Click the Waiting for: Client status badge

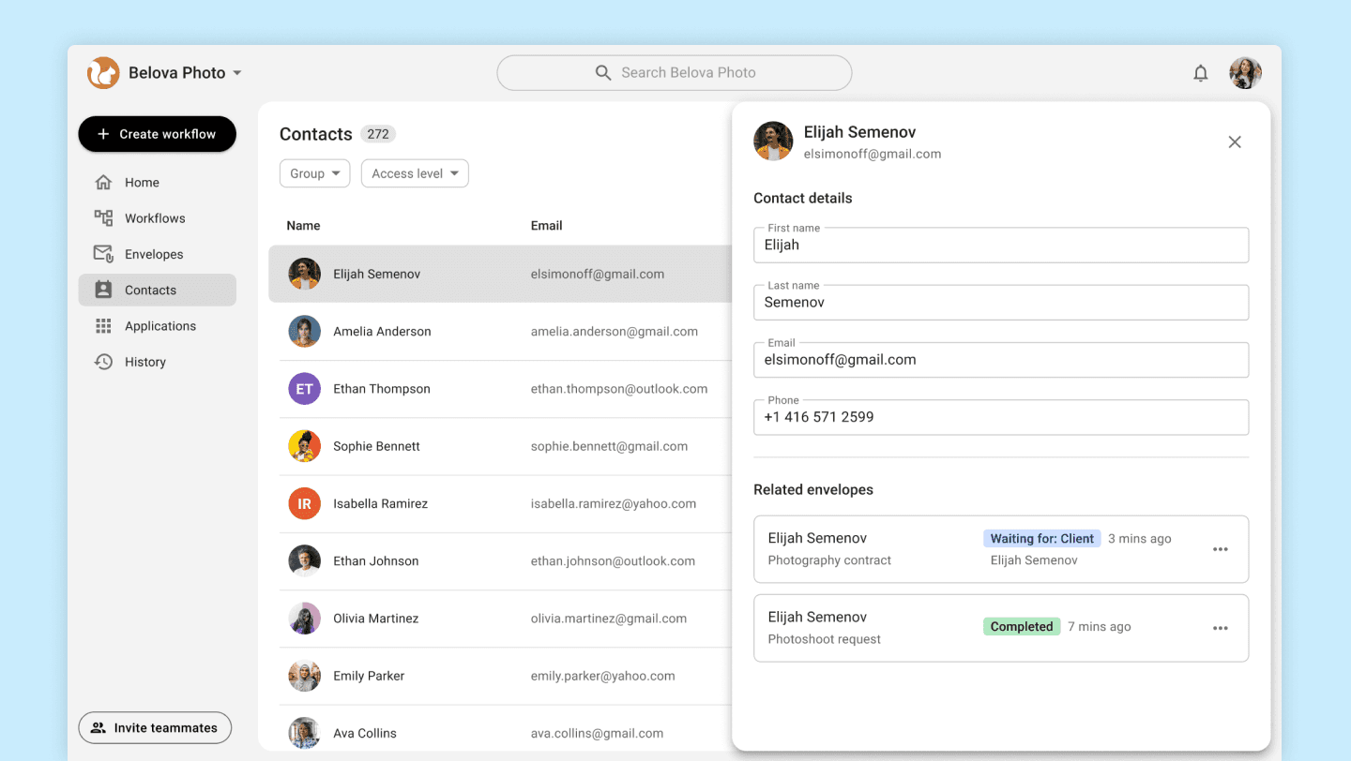(x=1042, y=539)
